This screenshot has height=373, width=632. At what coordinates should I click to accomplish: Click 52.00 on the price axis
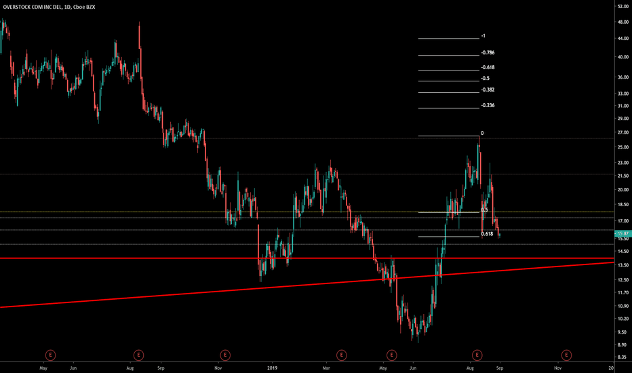623,7
